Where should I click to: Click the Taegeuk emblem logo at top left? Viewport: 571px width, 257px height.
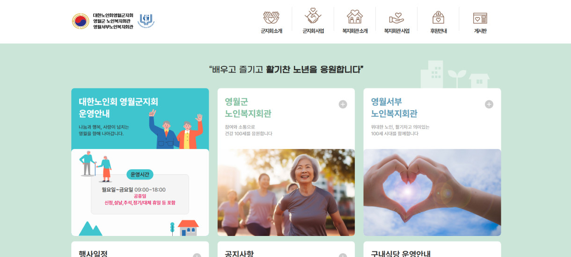[x=81, y=21]
